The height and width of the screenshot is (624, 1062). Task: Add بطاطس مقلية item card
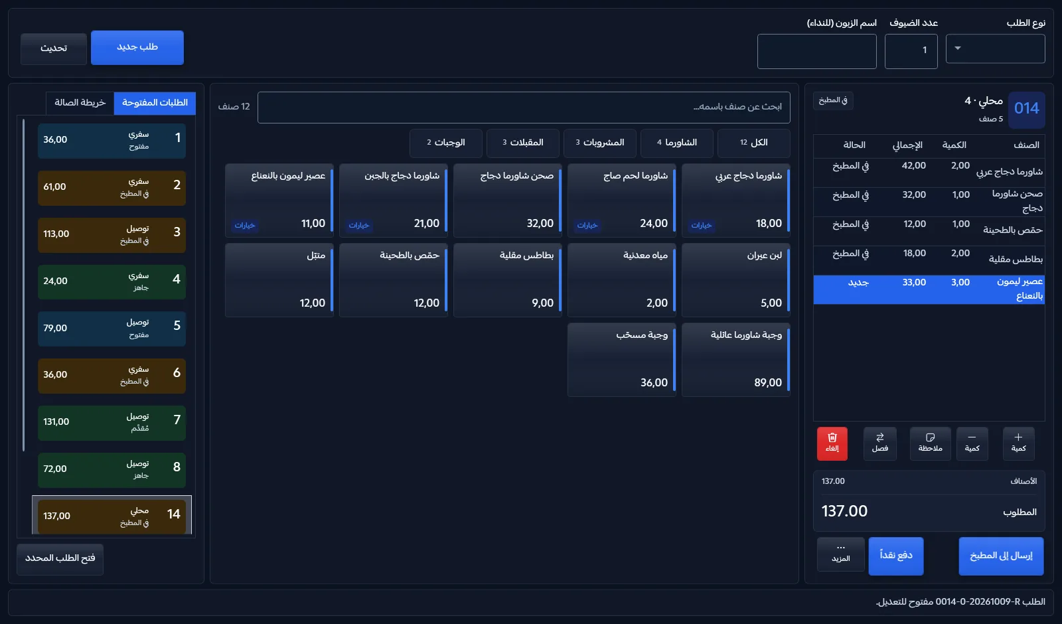(x=508, y=280)
